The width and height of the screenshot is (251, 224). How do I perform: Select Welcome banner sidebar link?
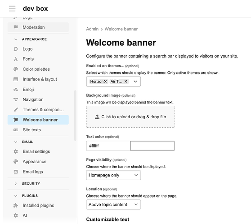[38, 120]
